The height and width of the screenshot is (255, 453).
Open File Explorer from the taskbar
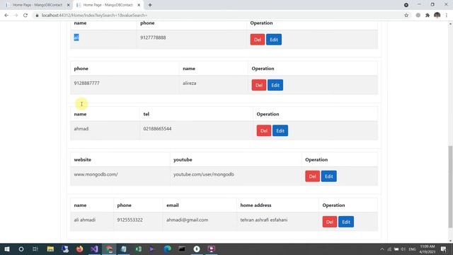(x=50, y=249)
